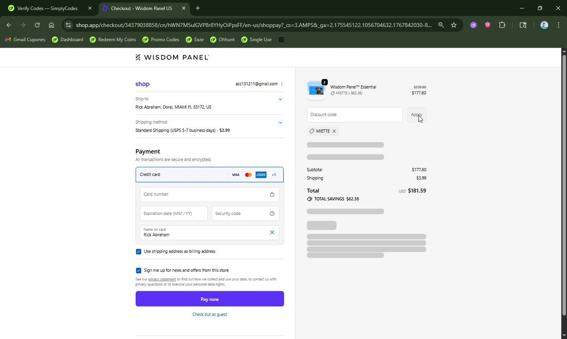Toggle Sign me up for news and offers
567x339 pixels.
[138, 271]
